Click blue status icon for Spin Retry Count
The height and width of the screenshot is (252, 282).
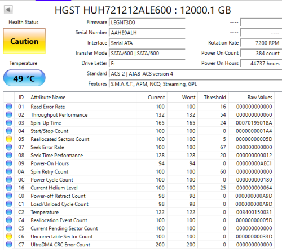click(x=9, y=171)
